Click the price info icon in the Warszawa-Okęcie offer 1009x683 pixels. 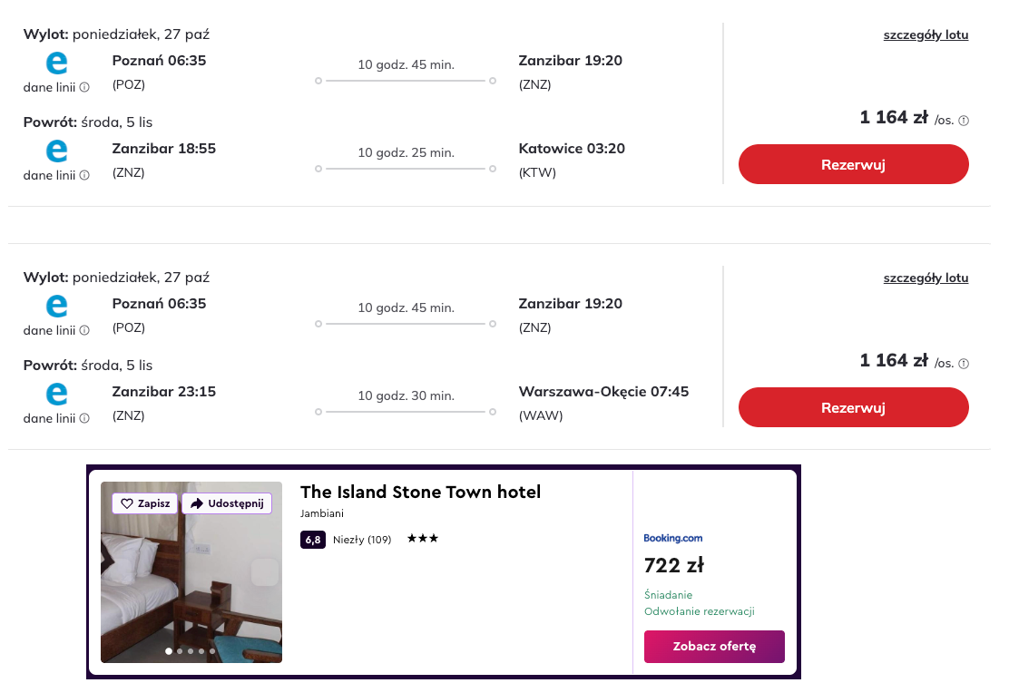(x=964, y=364)
